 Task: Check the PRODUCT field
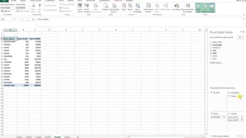(x=211, y=48)
